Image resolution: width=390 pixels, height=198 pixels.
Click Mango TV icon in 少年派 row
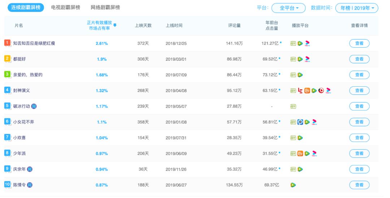[300, 154]
